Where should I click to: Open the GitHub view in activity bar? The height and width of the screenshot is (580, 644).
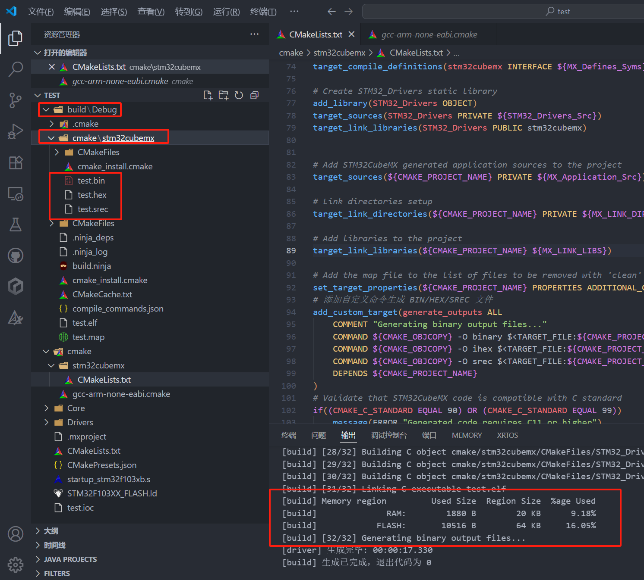pos(16,256)
